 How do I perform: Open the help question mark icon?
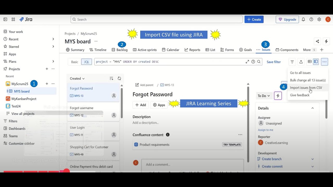(x=311, y=19)
